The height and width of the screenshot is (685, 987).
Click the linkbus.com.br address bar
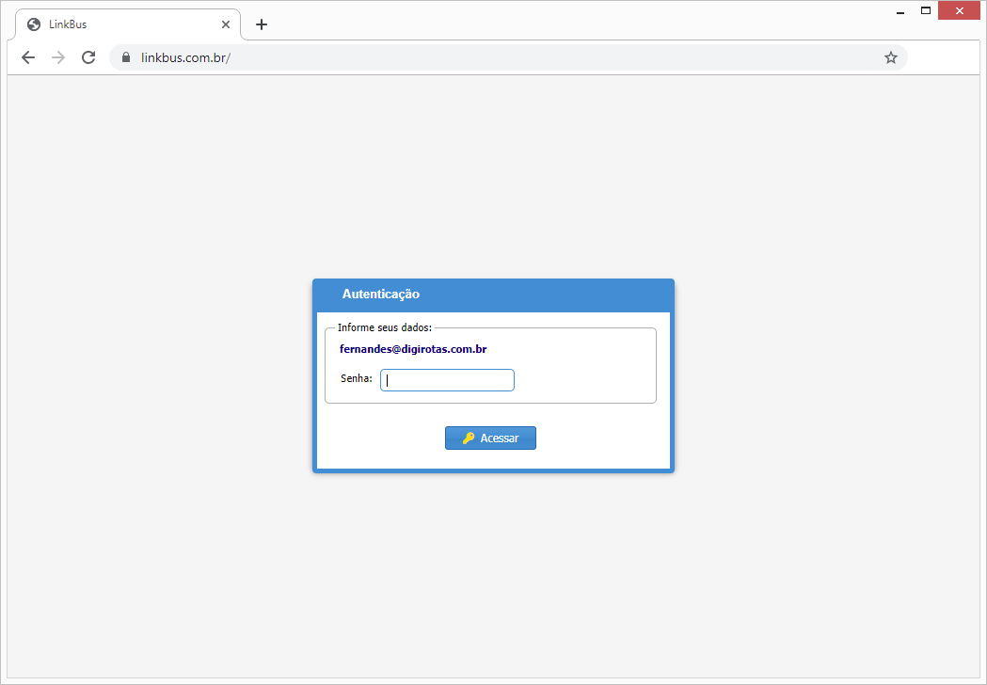click(x=508, y=57)
